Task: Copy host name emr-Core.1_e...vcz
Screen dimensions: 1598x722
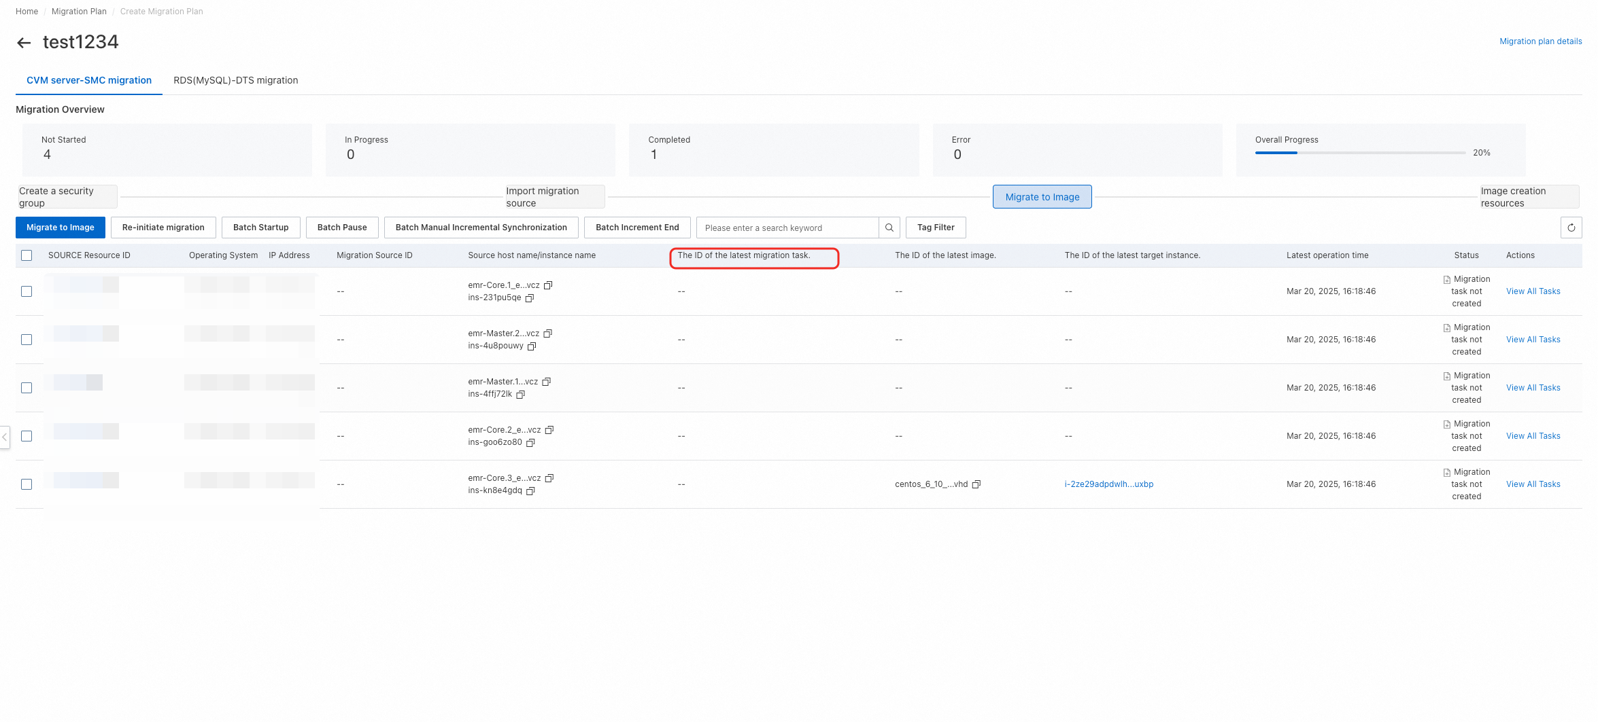Action: pyautogui.click(x=548, y=285)
